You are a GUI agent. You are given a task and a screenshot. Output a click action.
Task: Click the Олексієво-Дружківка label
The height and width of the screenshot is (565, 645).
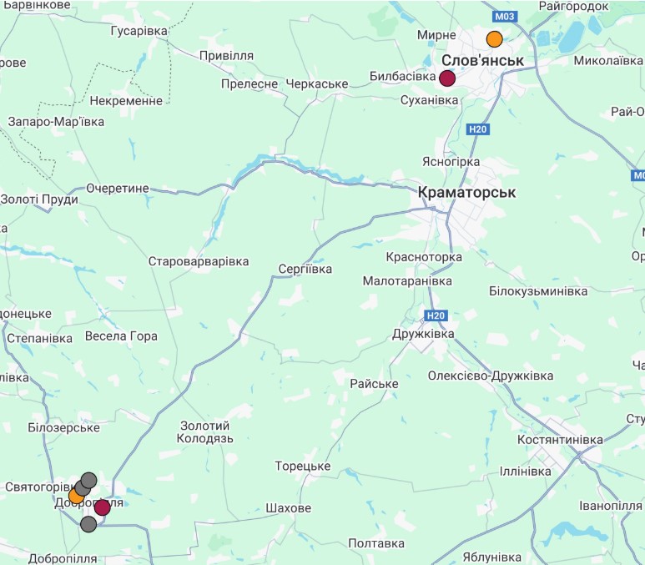[491, 376]
